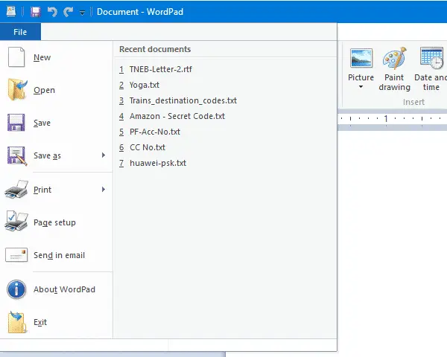
Task: Expand the Save as submenu arrow
Action: (104, 155)
